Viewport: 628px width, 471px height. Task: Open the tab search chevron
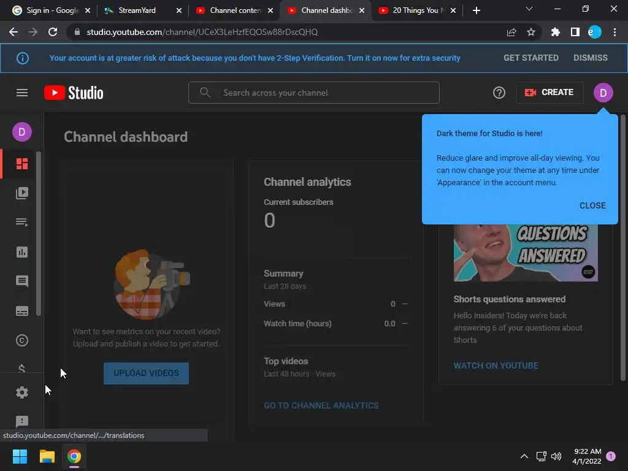(x=529, y=9)
